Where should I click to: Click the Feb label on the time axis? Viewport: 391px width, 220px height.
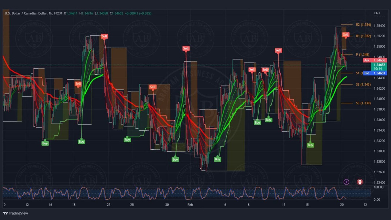coord(190,205)
